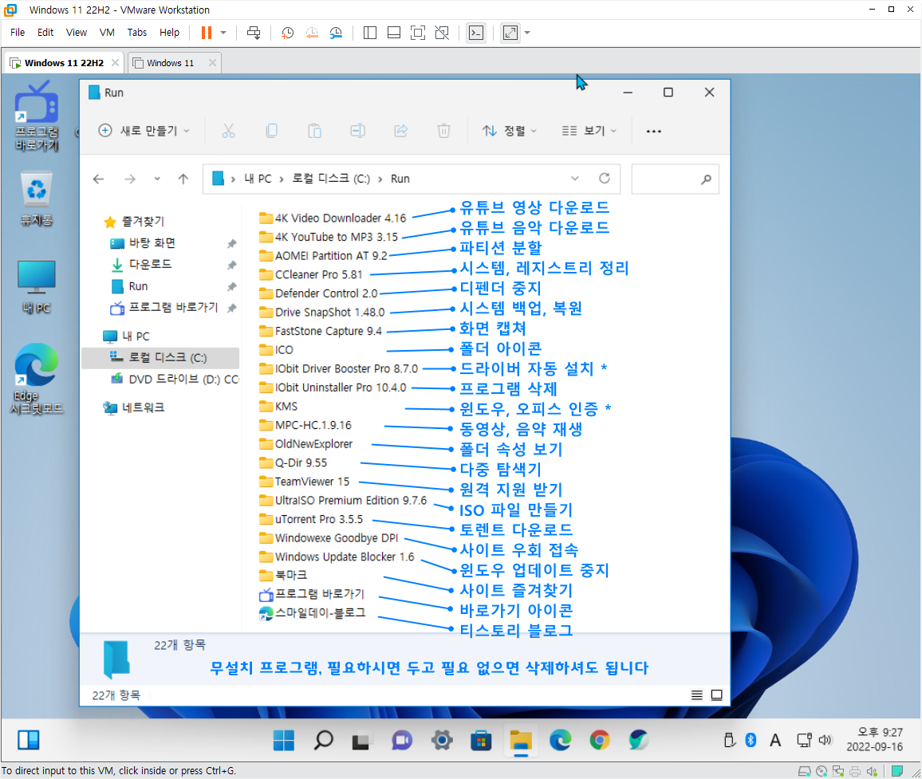Select 다운로드 in the navigation pane
The width and height of the screenshot is (922, 779).
click(150, 265)
